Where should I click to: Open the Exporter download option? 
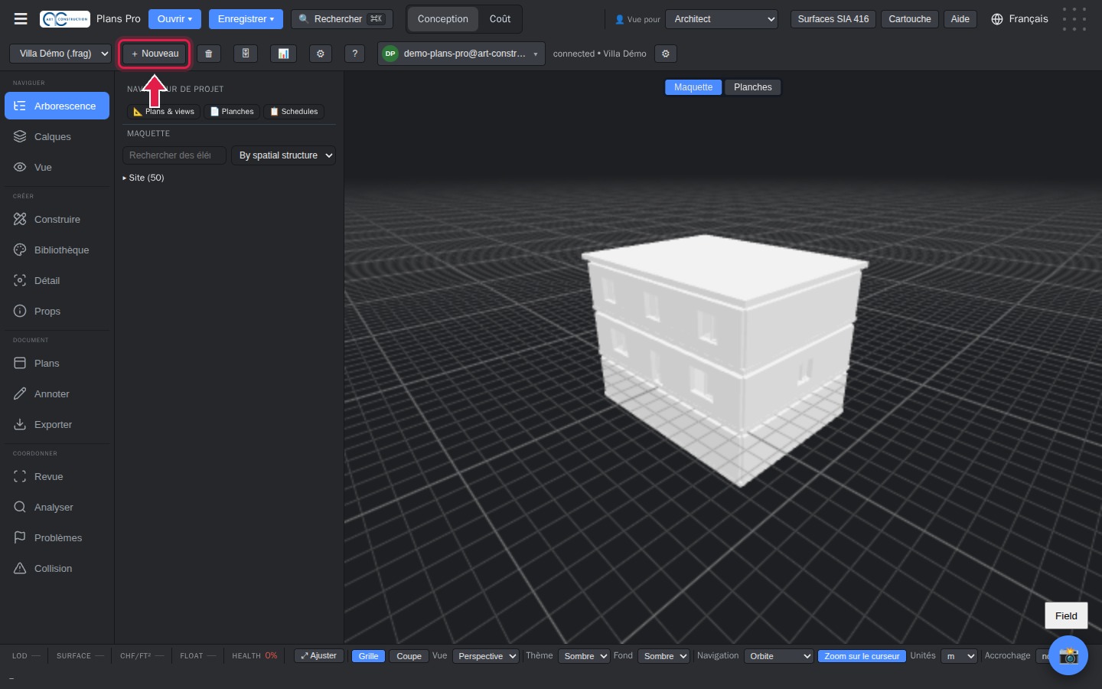coord(57,424)
